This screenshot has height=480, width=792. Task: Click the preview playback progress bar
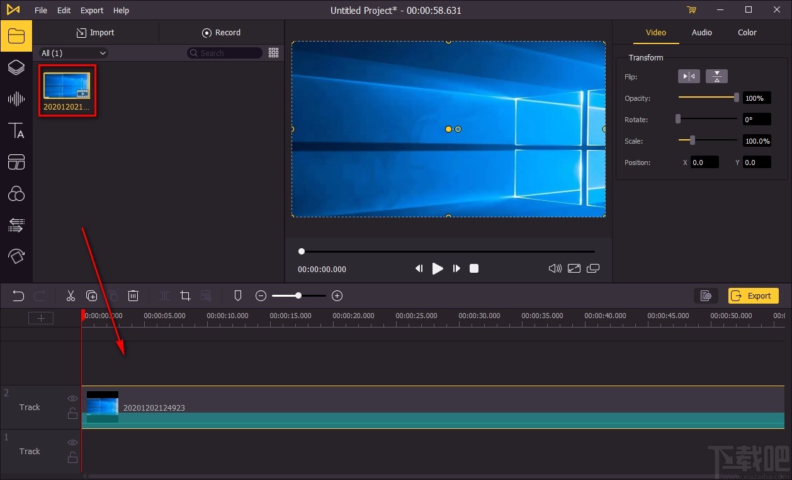(x=448, y=251)
